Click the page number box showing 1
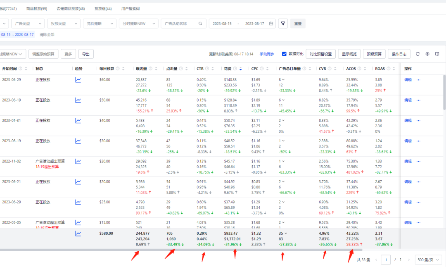The height and width of the screenshot is (267, 446). coord(386,260)
